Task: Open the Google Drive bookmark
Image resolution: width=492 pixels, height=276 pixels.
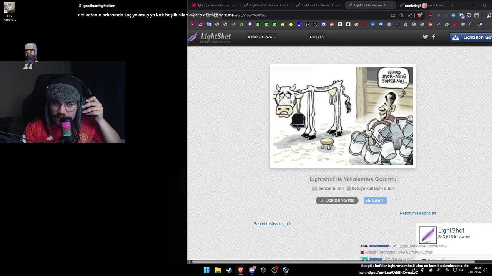Action: click(x=241, y=24)
